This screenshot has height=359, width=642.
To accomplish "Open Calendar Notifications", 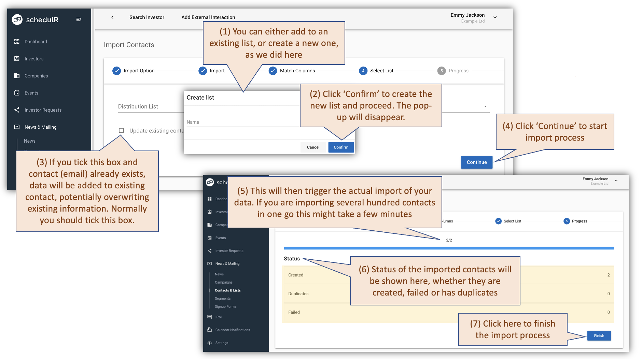I will point(232,330).
